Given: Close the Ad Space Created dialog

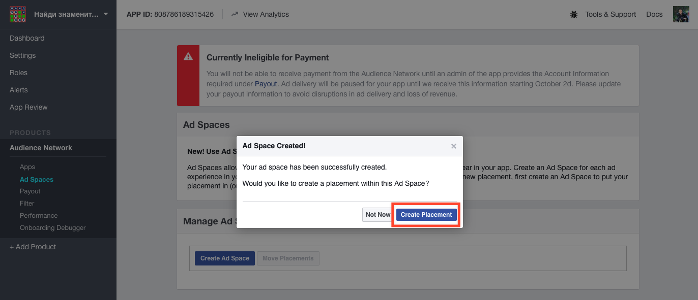Looking at the screenshot, I should [x=454, y=146].
